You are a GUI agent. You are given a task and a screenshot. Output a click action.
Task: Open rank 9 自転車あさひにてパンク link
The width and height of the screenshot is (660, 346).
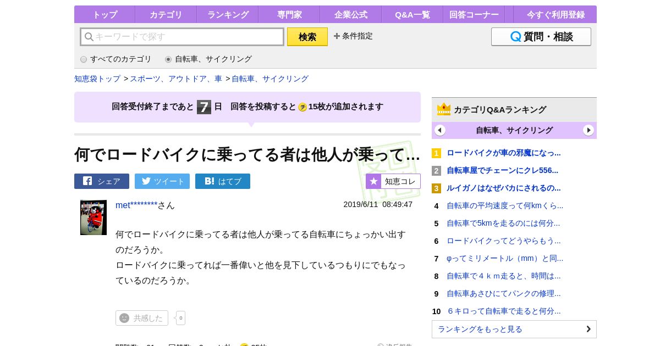[x=504, y=293]
